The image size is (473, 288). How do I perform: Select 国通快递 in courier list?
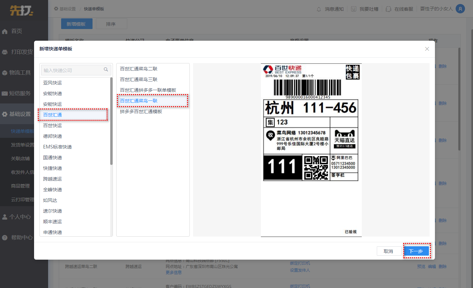point(52,158)
